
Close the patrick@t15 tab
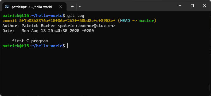tap(61, 7)
